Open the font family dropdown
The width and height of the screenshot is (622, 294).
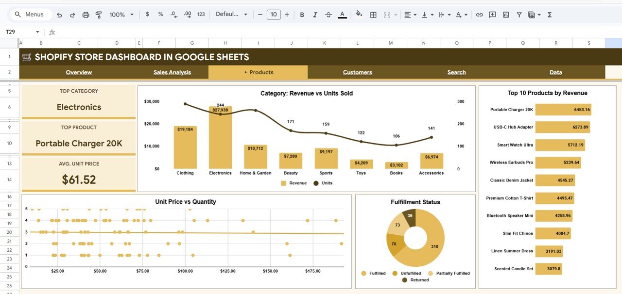[x=232, y=15]
